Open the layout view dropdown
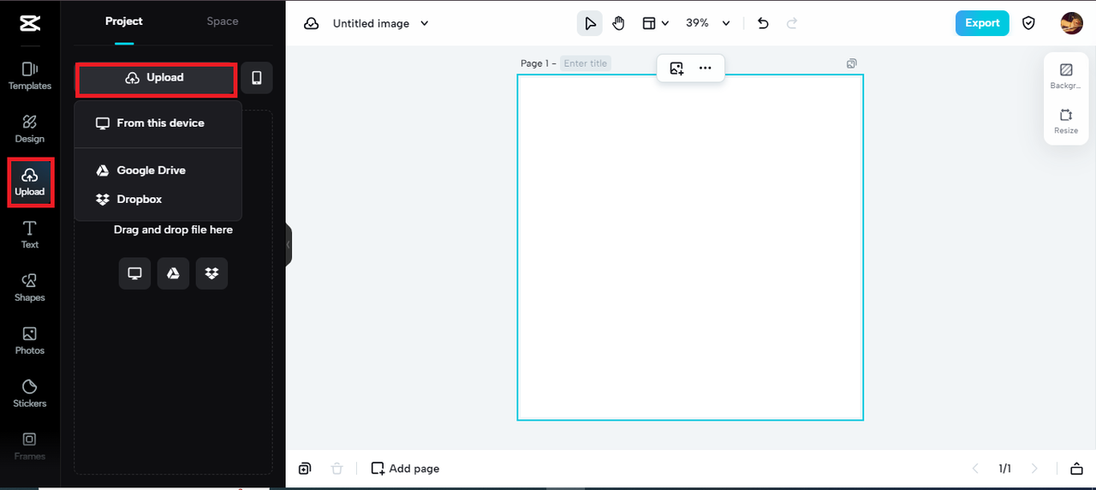 click(x=655, y=24)
